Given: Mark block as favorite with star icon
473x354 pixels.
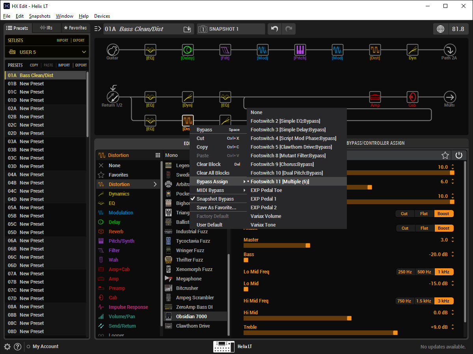Looking at the screenshot, I should [x=445, y=155].
